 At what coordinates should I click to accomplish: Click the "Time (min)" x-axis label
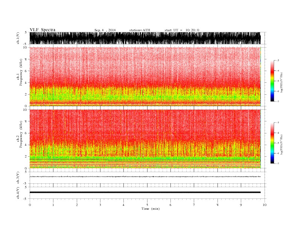(151, 209)
